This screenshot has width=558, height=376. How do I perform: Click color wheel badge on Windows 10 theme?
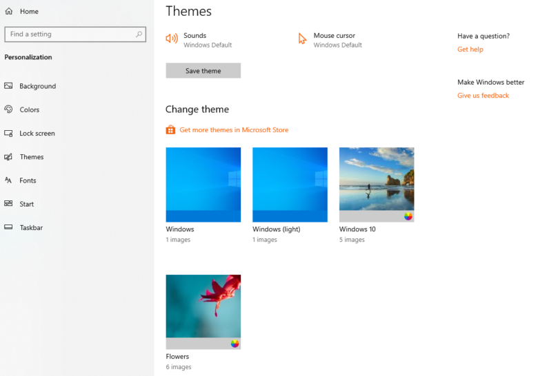pos(408,216)
